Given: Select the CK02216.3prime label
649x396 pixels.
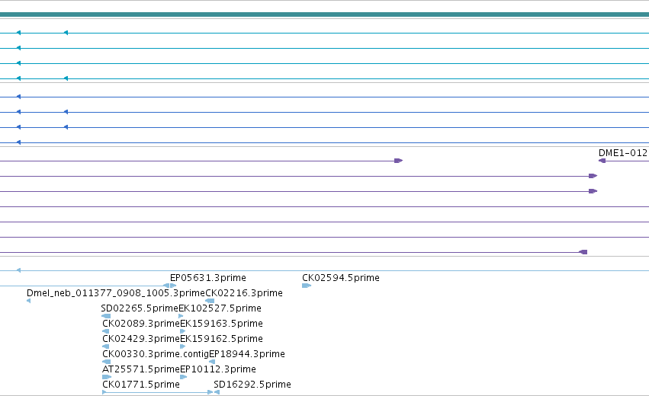Looking at the screenshot, I should point(244,293).
